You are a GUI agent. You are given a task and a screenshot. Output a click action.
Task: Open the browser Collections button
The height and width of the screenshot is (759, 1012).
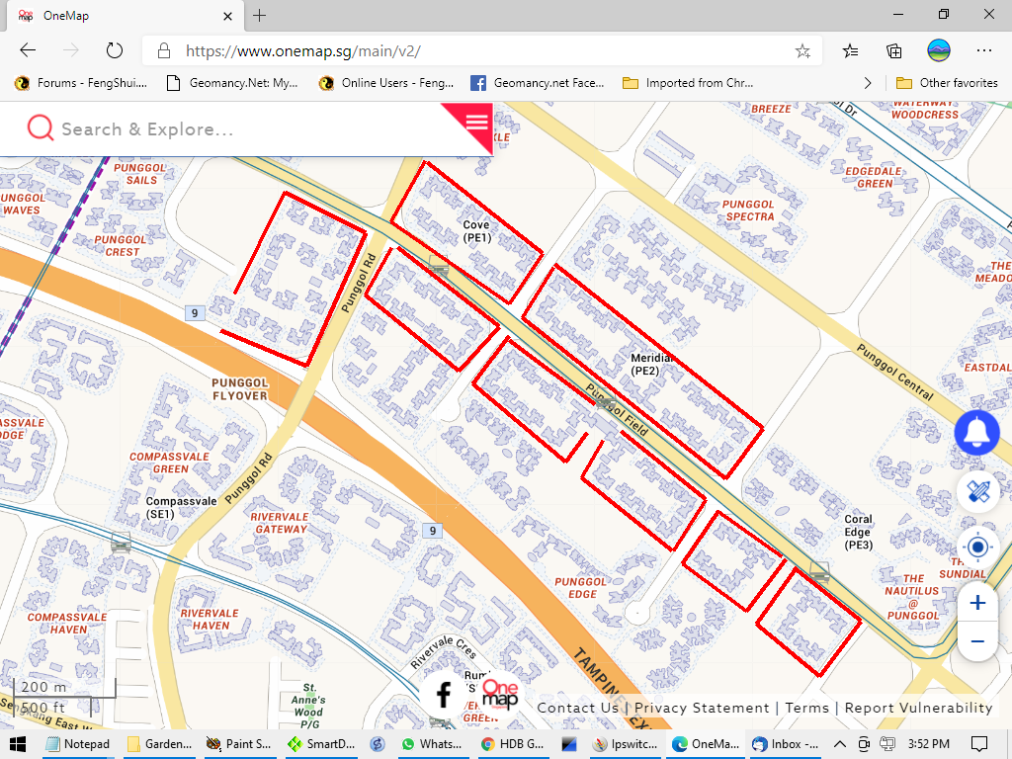[893, 50]
